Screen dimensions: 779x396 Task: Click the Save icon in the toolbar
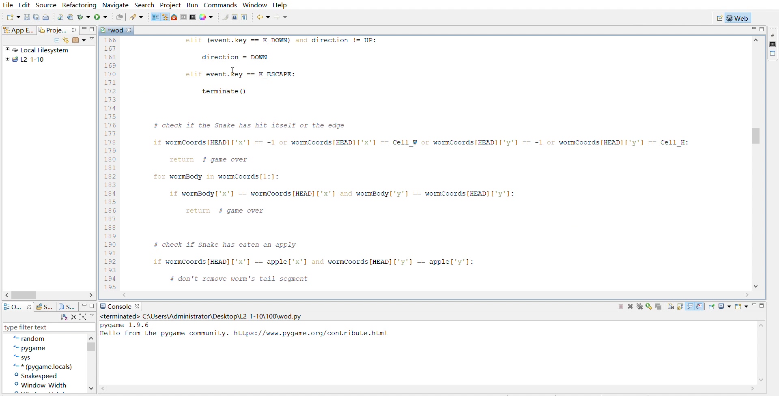(27, 18)
